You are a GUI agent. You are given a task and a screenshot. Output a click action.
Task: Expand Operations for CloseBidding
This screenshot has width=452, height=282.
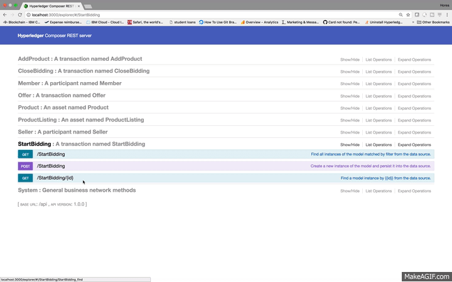(414, 72)
